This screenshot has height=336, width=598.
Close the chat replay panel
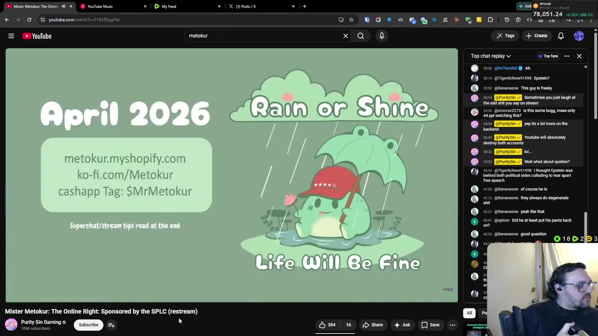click(x=579, y=56)
